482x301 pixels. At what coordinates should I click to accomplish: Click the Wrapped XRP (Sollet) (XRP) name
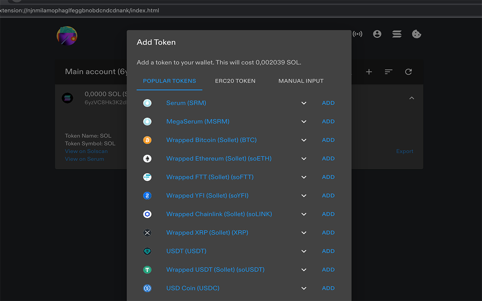[207, 233]
